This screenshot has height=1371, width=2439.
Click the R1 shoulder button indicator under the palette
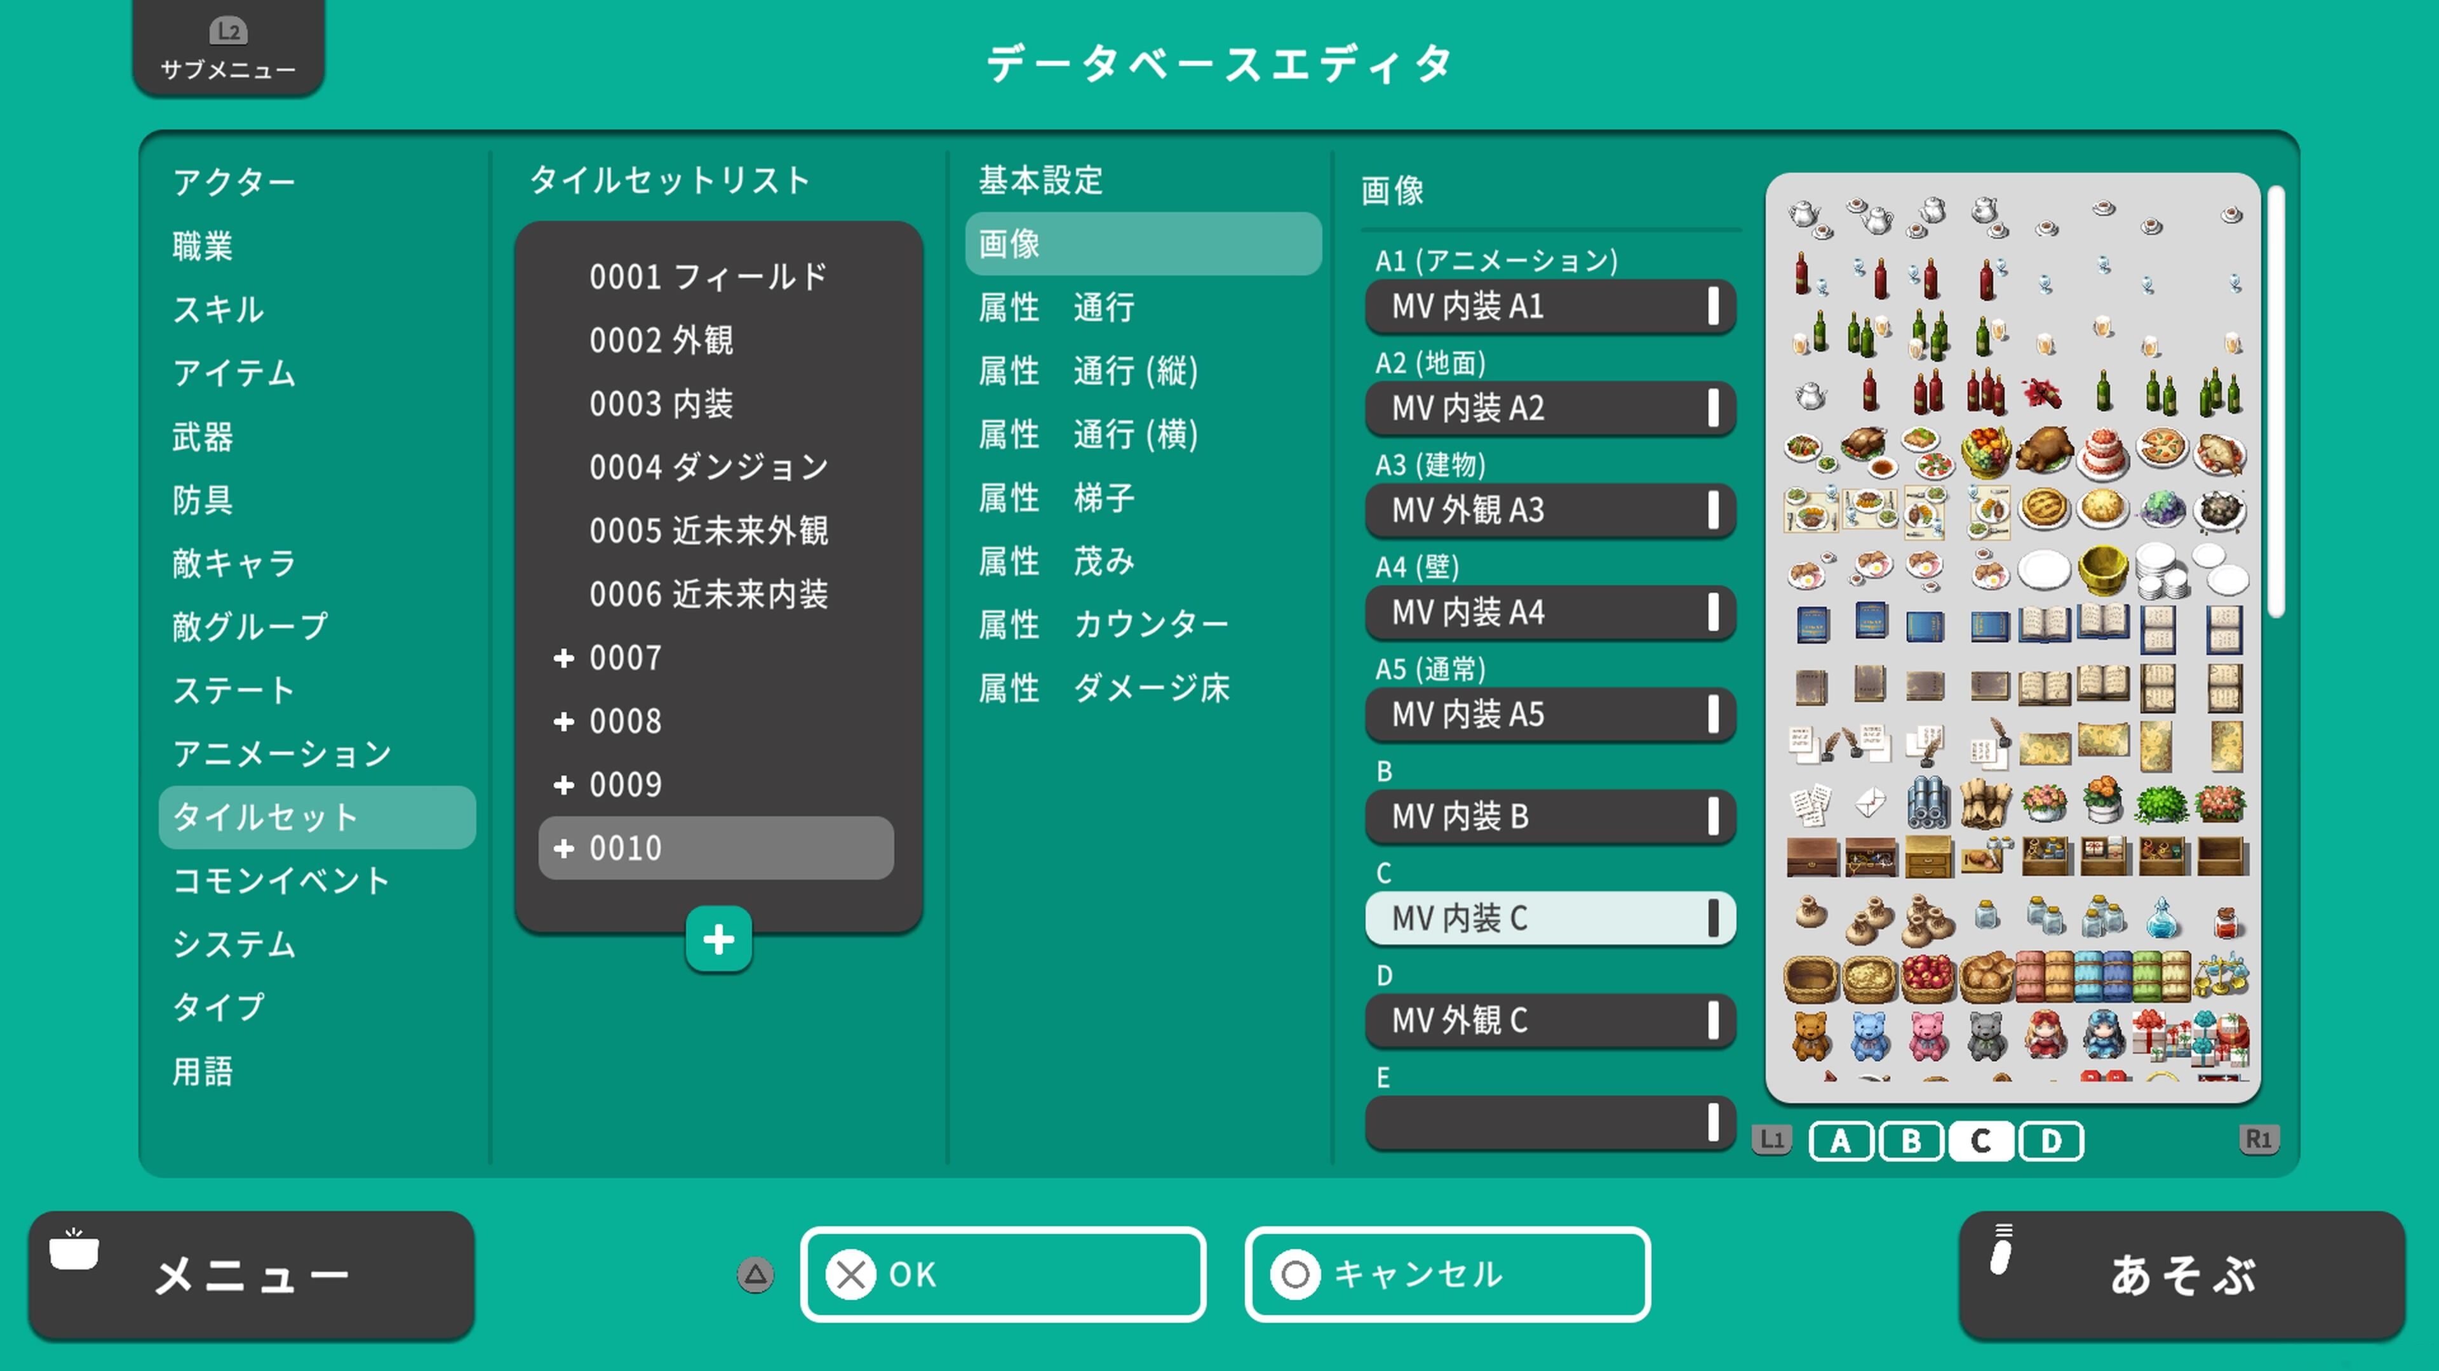2260,1140
